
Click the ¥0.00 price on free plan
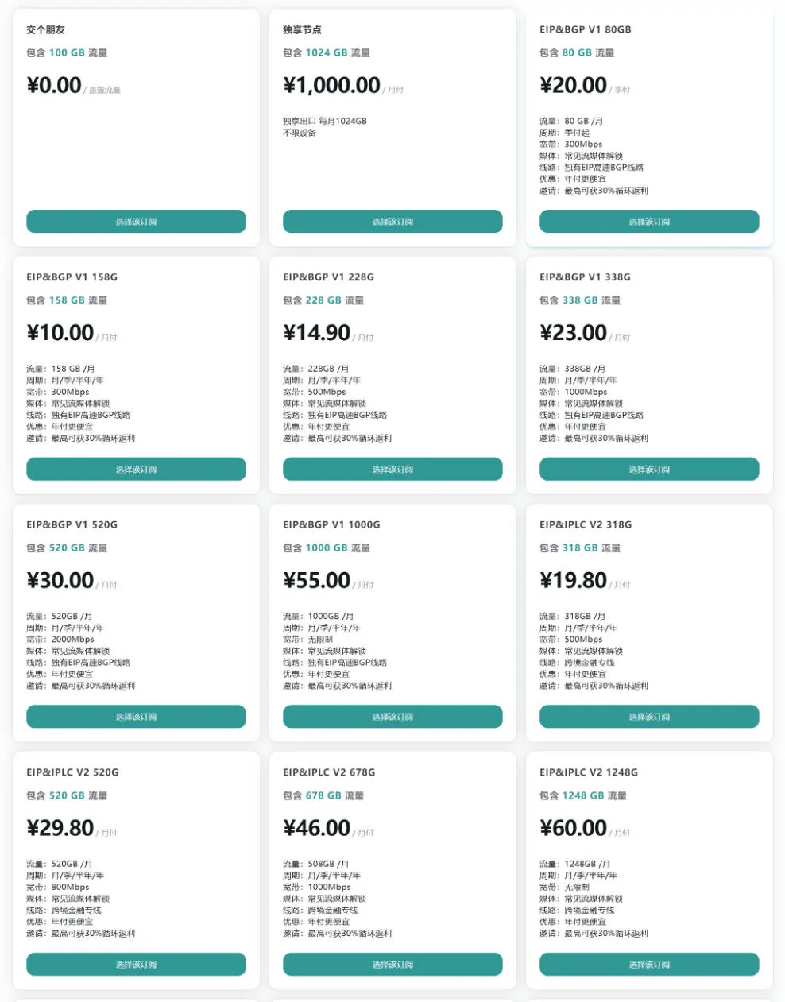54,85
